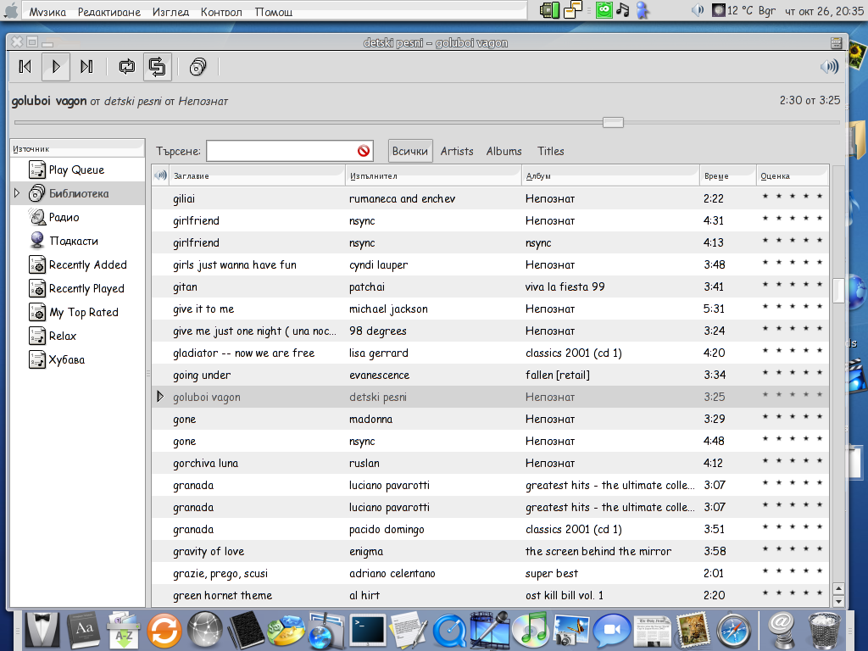The height and width of the screenshot is (651, 868).
Task: Sort by the Изпълнител column header
Action: point(433,176)
